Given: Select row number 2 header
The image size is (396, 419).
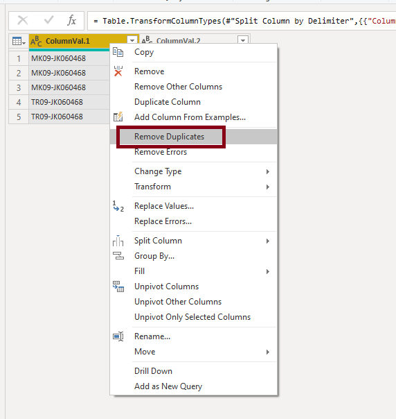Looking at the screenshot, I should coord(19,73).
